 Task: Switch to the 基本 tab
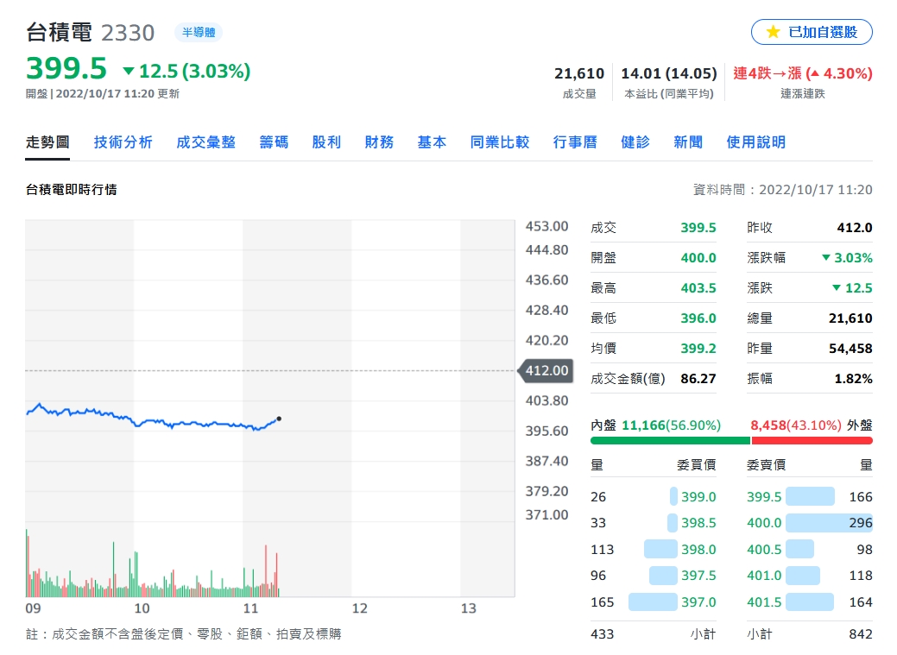(432, 142)
